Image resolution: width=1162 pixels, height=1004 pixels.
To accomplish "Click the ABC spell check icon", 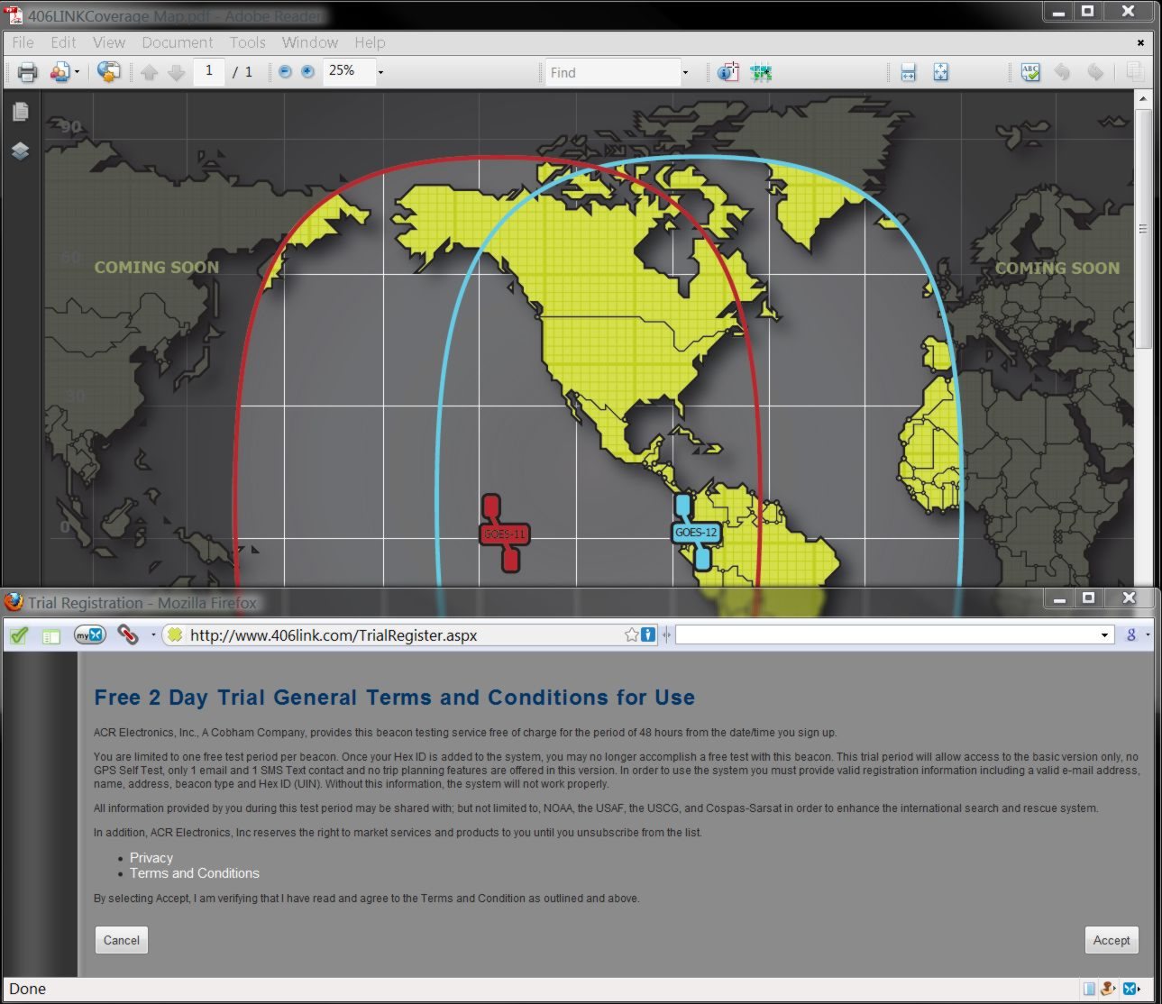I will coord(1030,72).
